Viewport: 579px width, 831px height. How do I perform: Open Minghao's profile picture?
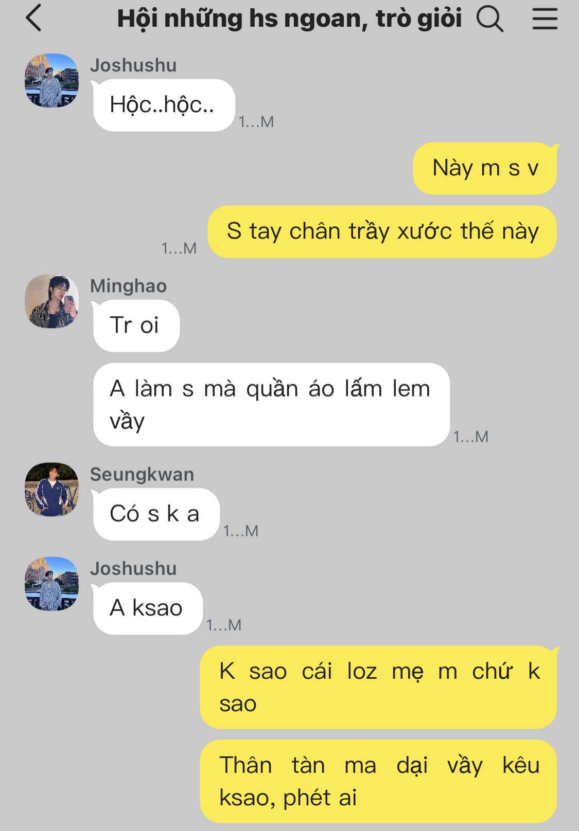pyautogui.click(x=51, y=301)
